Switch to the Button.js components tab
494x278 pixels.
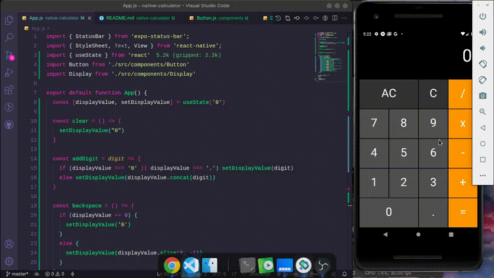tap(219, 18)
